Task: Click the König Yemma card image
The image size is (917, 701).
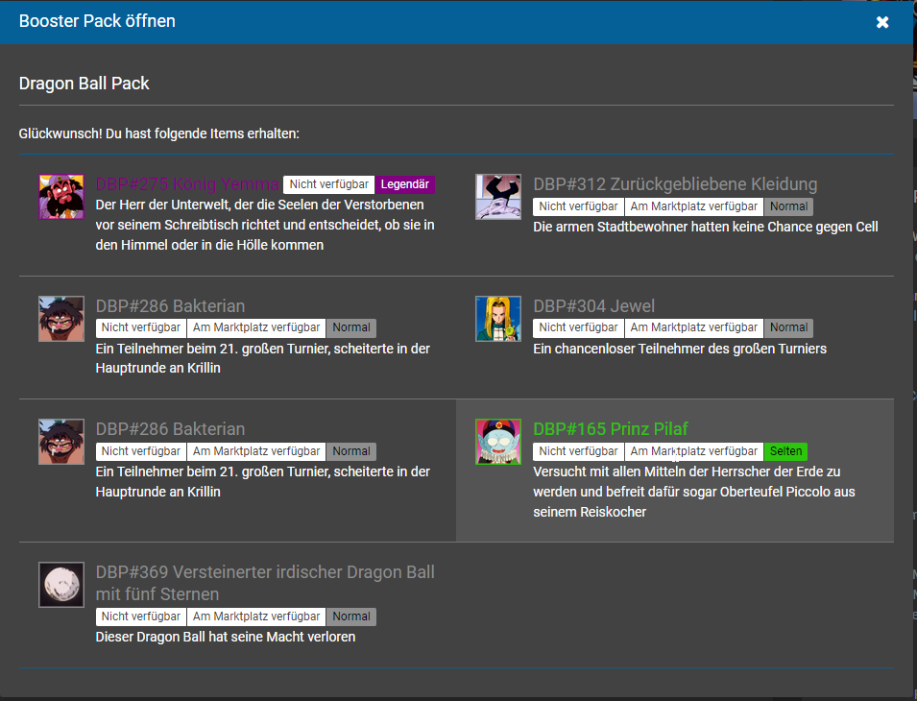Action: coord(61,197)
